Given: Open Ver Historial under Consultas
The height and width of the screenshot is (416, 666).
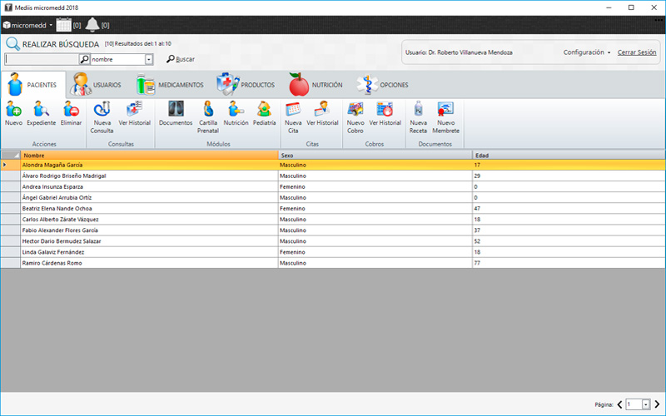Looking at the screenshot, I should [135, 113].
